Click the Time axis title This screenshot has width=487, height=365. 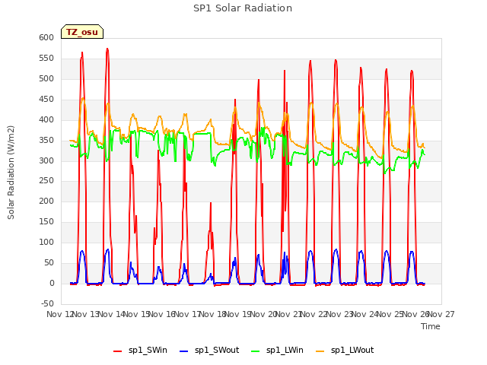coord(430,326)
